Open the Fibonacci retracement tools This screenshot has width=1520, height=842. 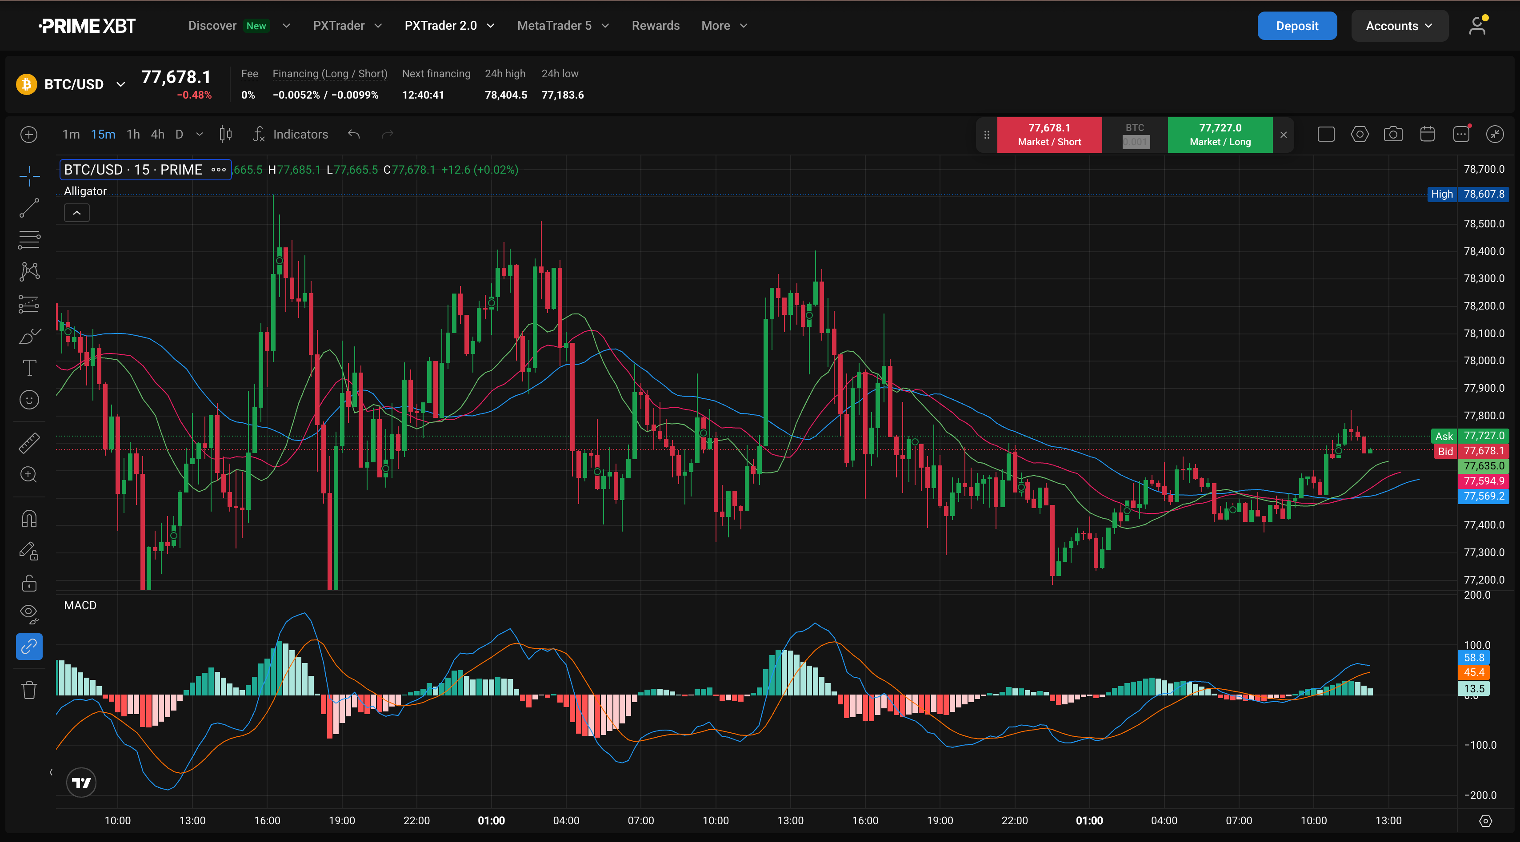click(29, 240)
